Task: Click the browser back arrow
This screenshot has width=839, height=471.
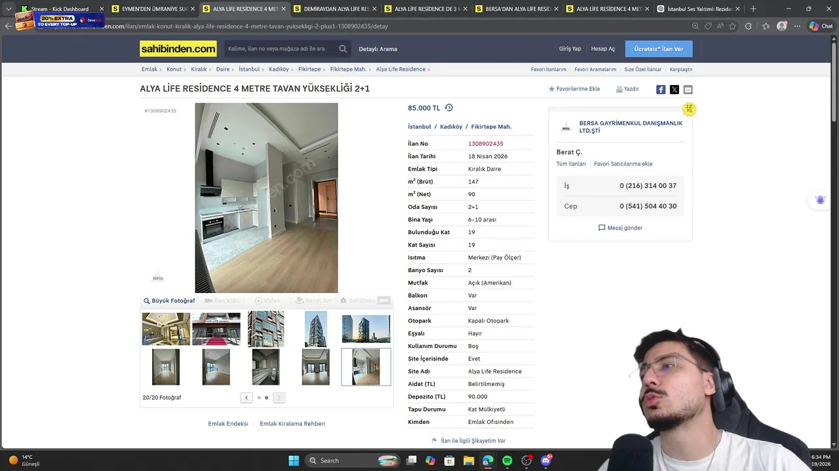Action: [9, 26]
